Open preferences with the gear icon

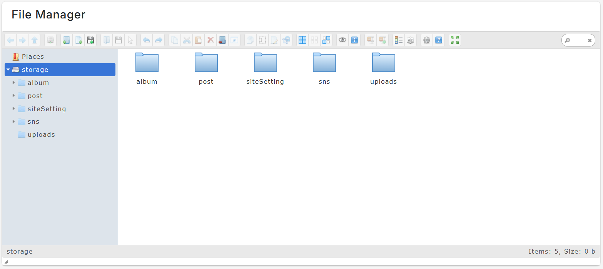point(427,40)
